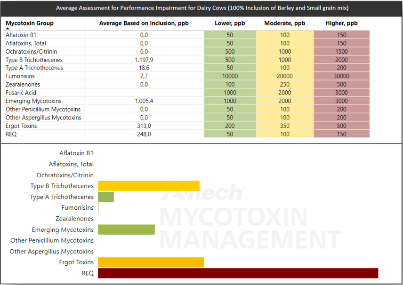Click the average value 18,6
403x285 pixels.
coord(144,68)
